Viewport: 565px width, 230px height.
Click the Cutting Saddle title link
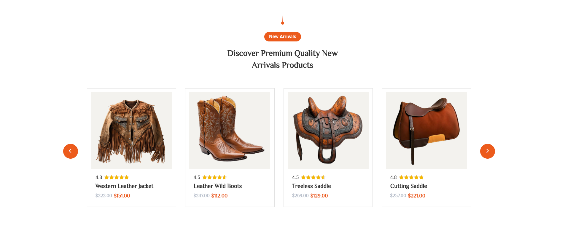[408, 186]
